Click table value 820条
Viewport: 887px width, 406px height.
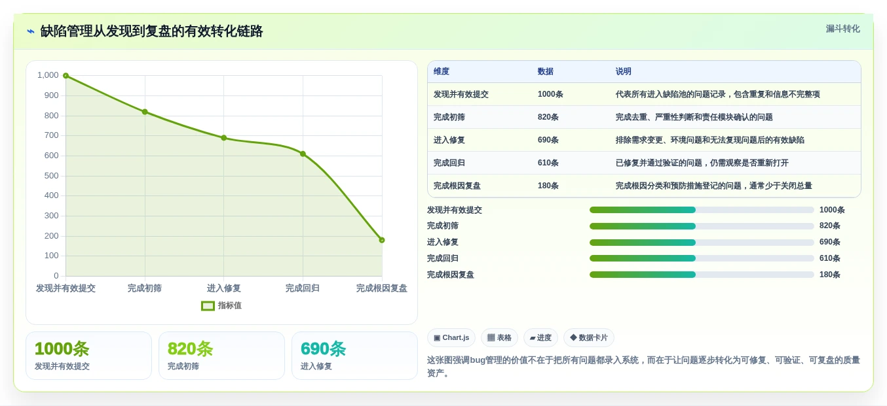pyautogui.click(x=548, y=117)
